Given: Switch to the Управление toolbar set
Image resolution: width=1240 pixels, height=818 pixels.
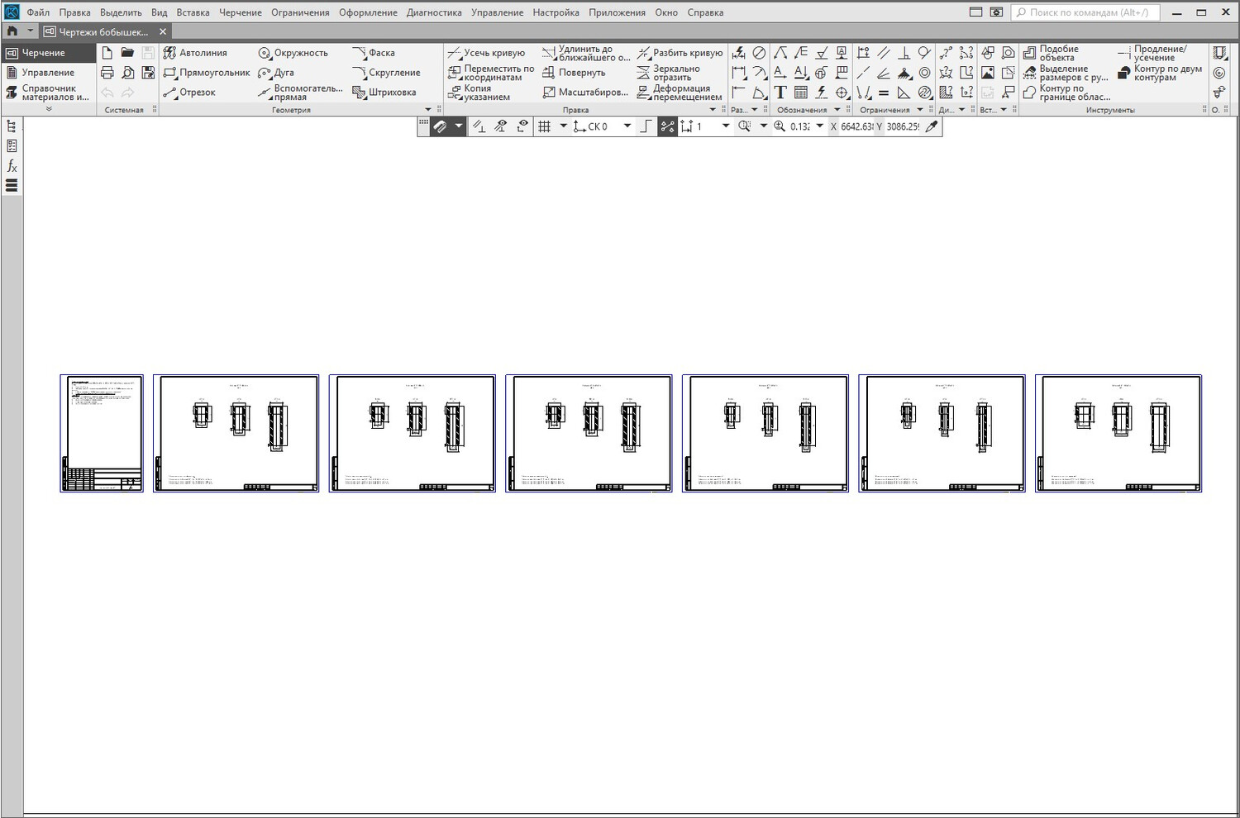Looking at the screenshot, I should pyautogui.click(x=47, y=73).
